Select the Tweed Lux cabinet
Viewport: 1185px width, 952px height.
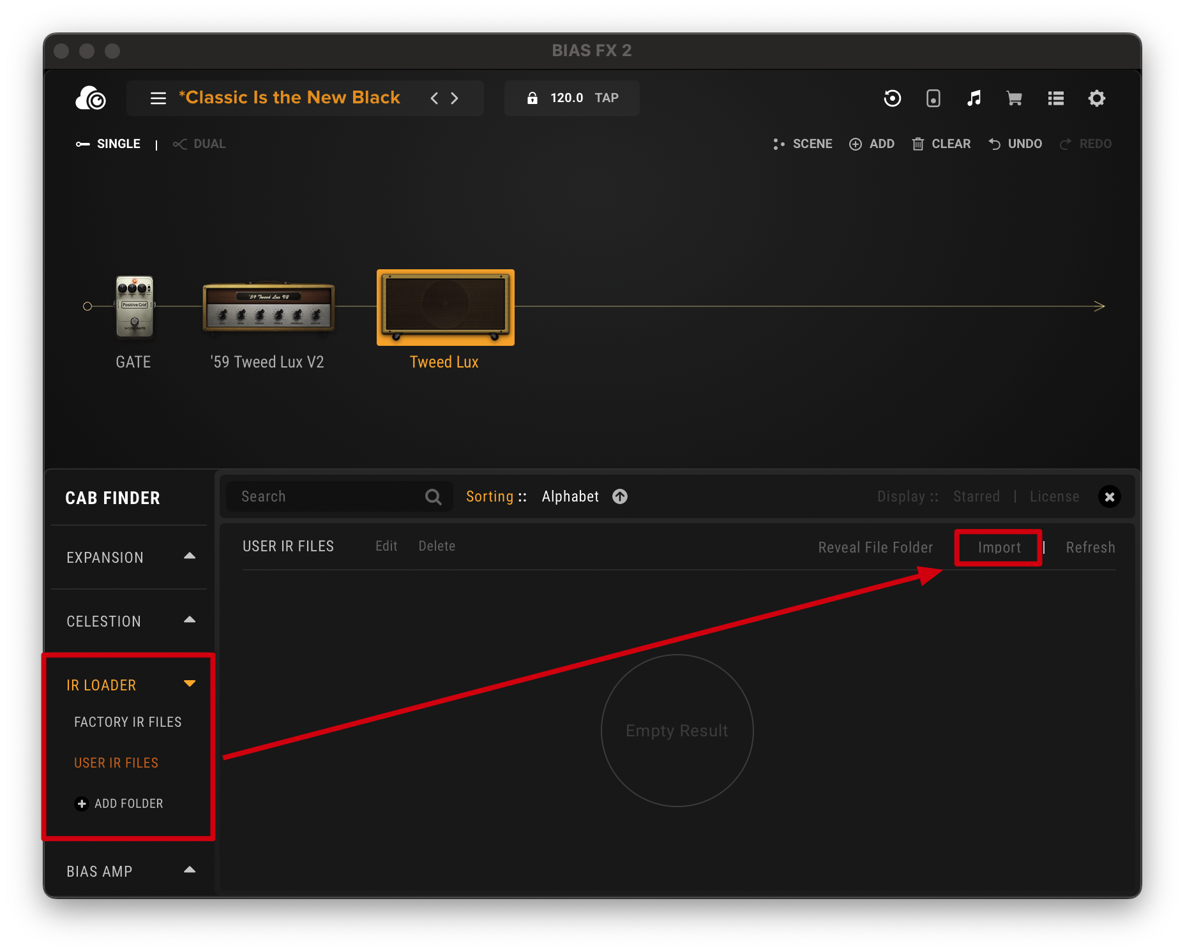[446, 308]
